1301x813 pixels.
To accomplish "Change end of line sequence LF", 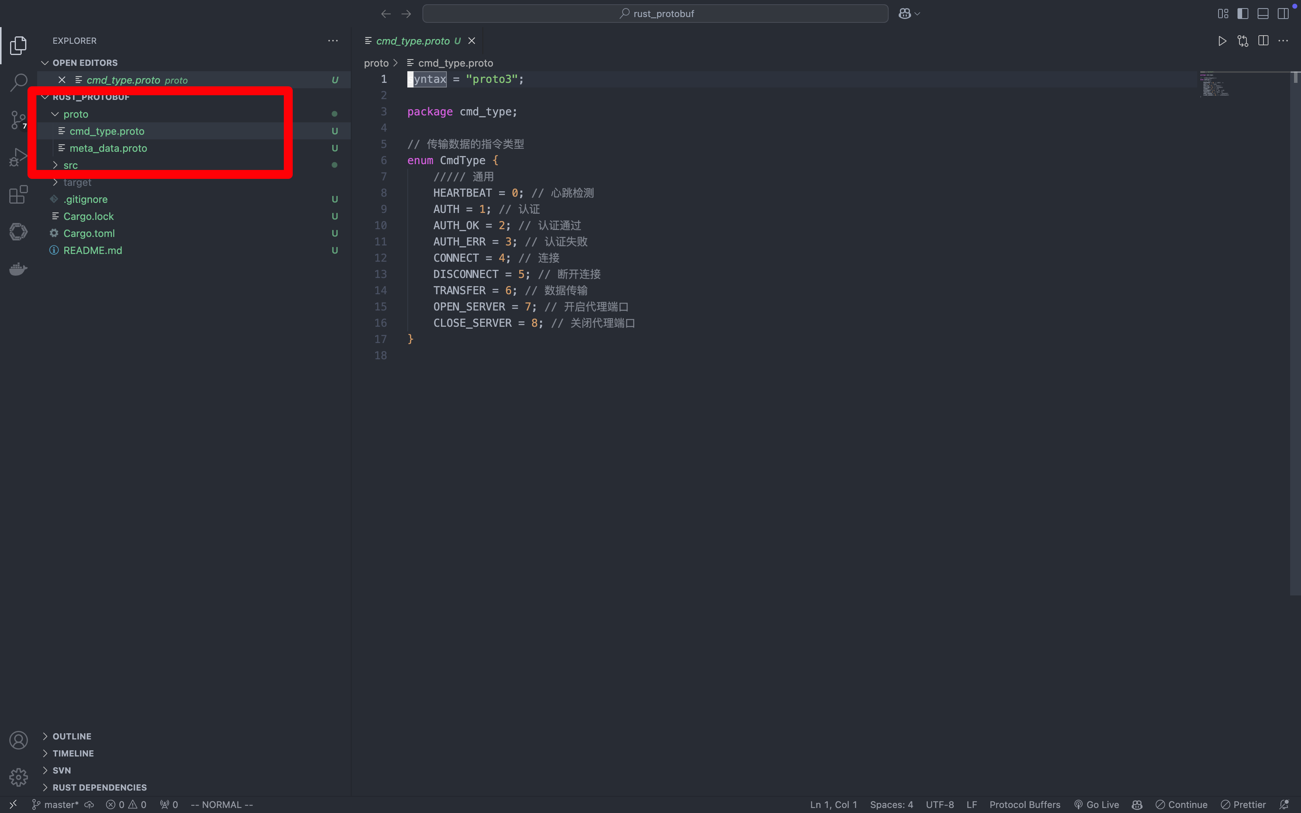I will (971, 804).
